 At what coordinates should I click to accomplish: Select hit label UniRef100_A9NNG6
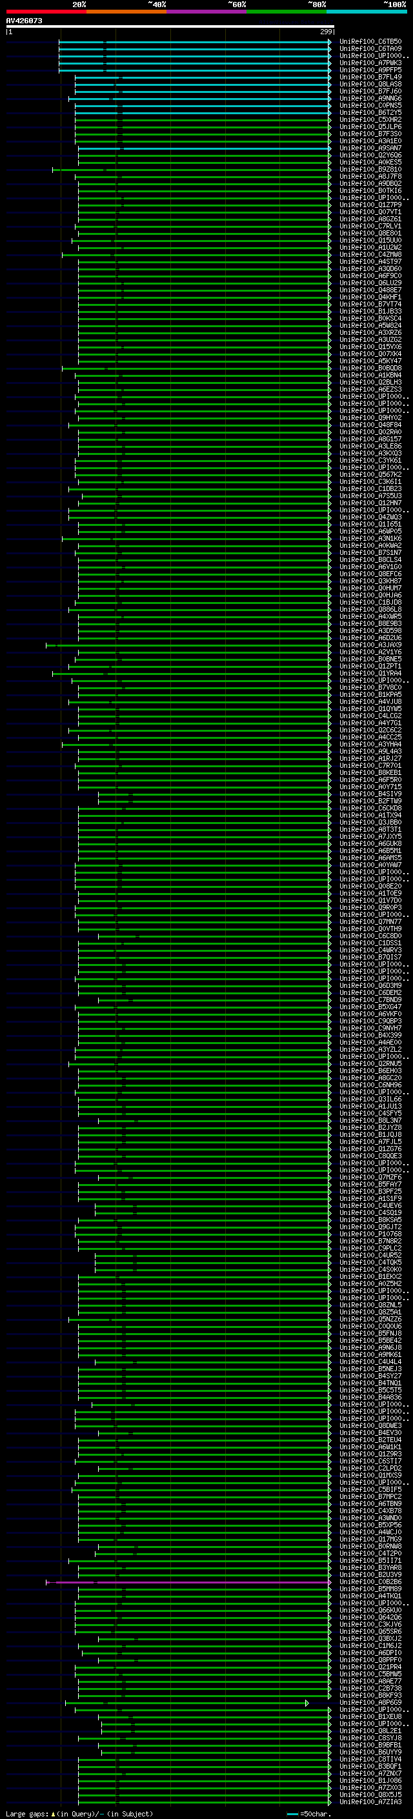tap(370, 98)
